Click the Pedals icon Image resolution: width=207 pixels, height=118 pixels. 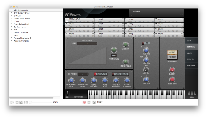[x=192, y=94]
